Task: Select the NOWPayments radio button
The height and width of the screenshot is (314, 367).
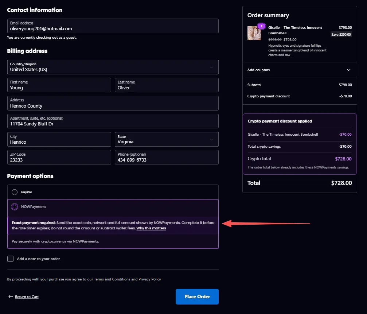Action: coord(15,206)
